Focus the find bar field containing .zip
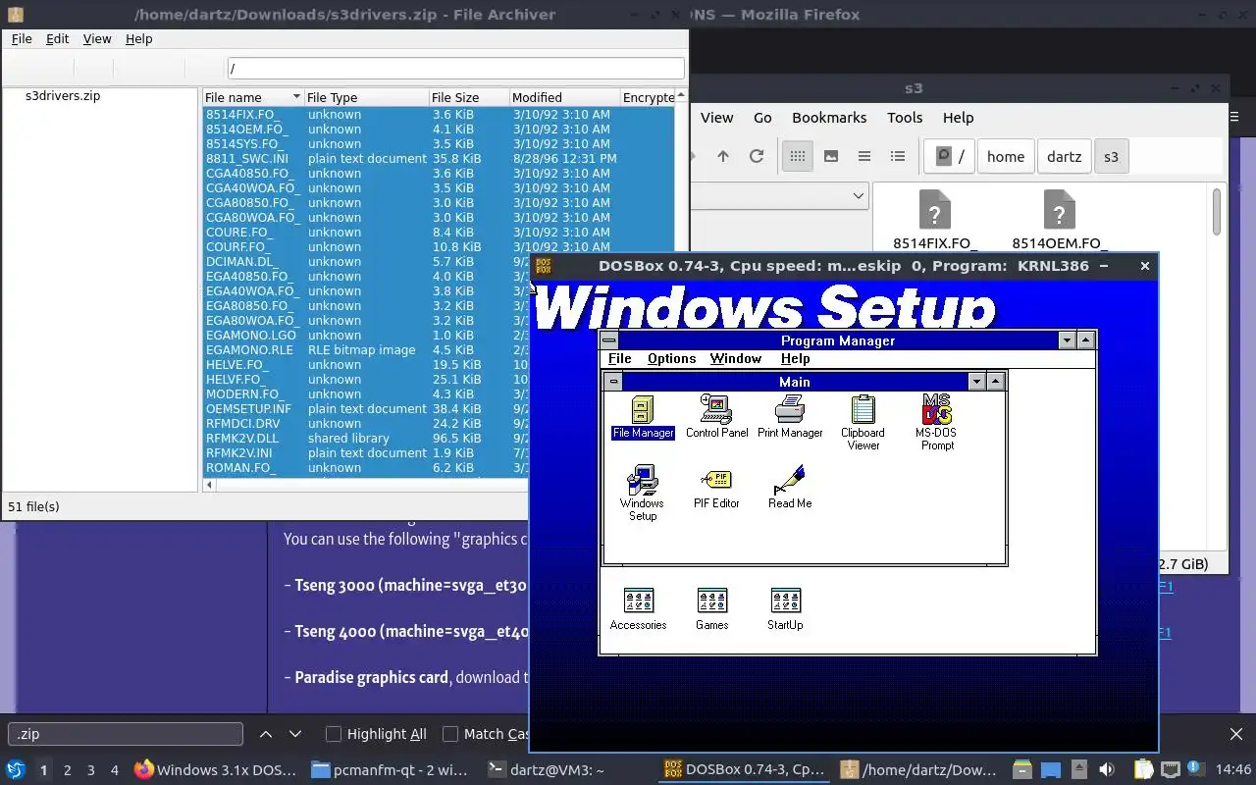Screen dimensions: 1256x785 coord(126,734)
